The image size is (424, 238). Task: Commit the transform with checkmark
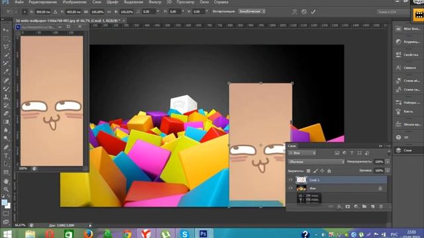click(313, 12)
